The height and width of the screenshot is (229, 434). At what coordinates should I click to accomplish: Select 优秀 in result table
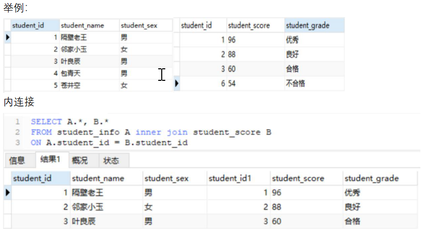coord(352,192)
